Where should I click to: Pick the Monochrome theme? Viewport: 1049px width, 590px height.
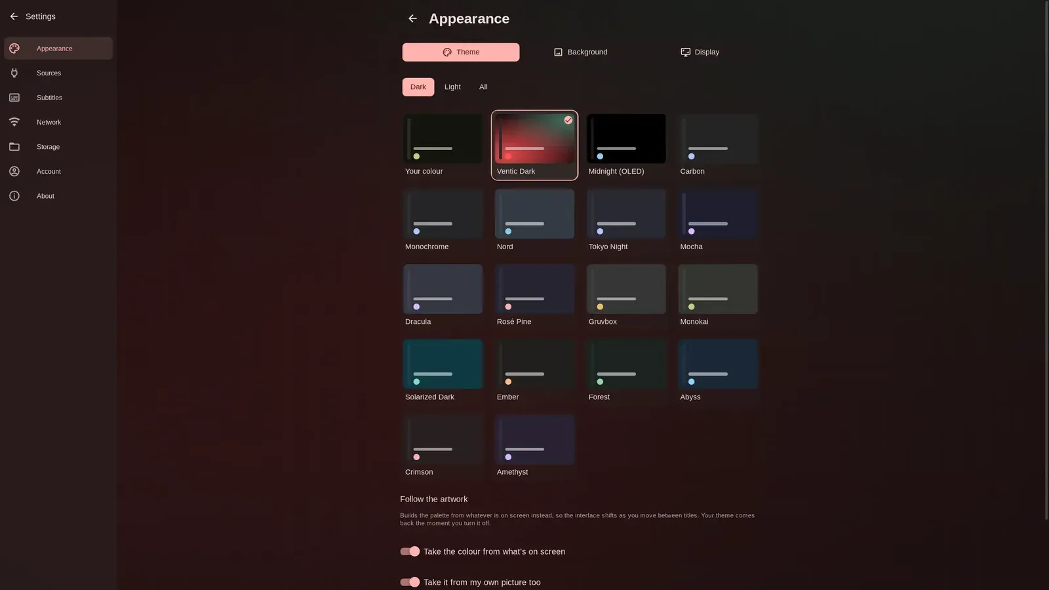(x=443, y=220)
